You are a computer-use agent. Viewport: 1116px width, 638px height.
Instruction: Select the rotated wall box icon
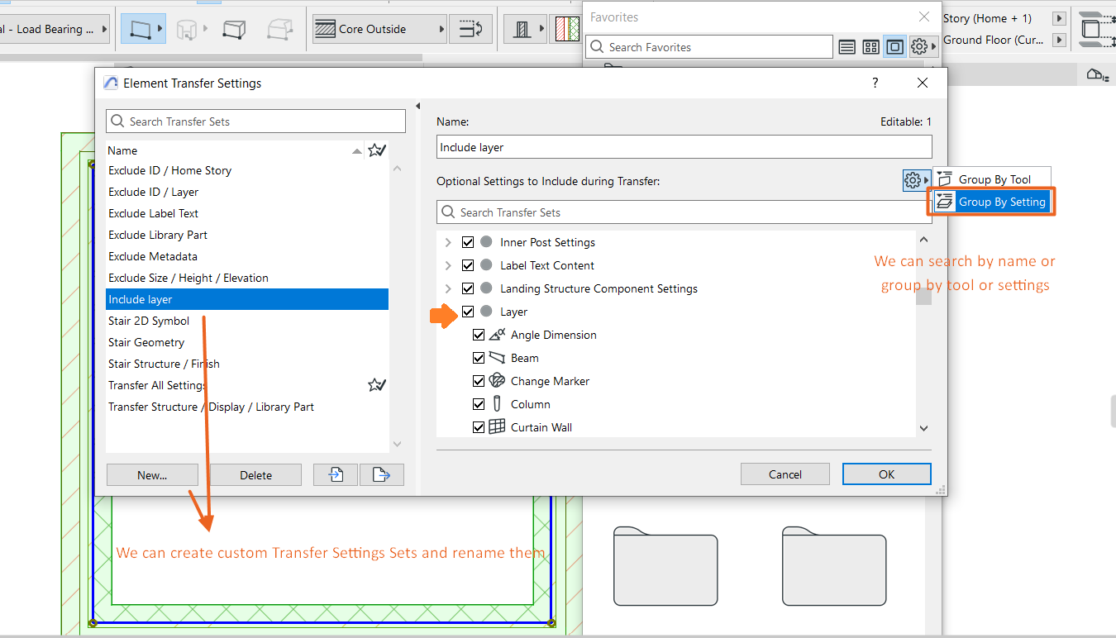point(279,30)
